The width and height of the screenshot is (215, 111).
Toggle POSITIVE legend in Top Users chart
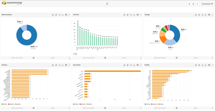coord(4,104)
